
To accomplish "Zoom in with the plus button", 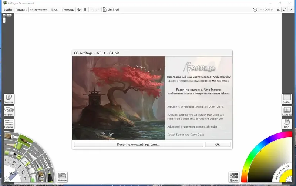I will (x=272, y=10).
